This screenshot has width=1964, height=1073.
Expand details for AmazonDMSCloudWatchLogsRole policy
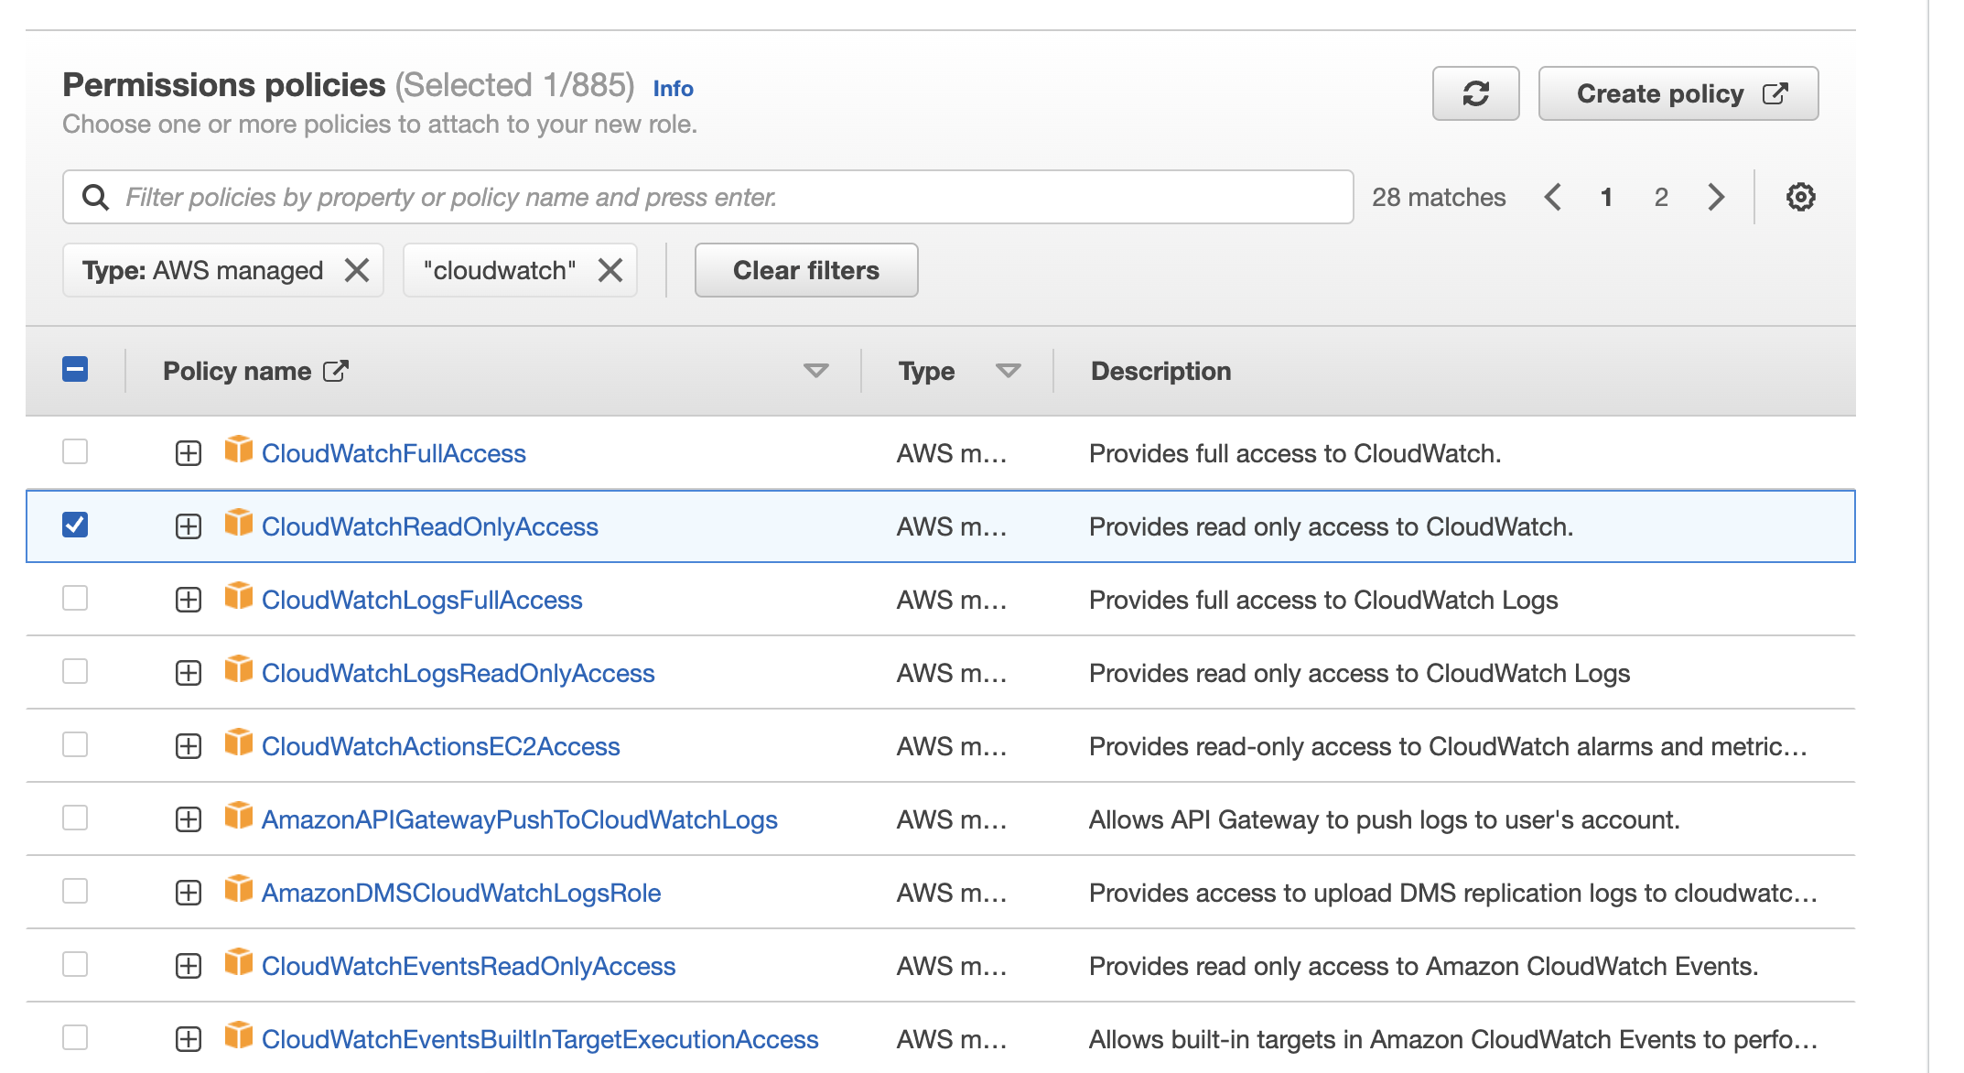[189, 893]
